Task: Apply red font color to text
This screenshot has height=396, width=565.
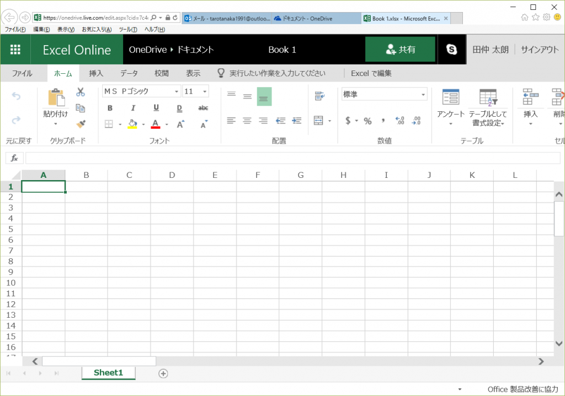Action: [x=156, y=124]
